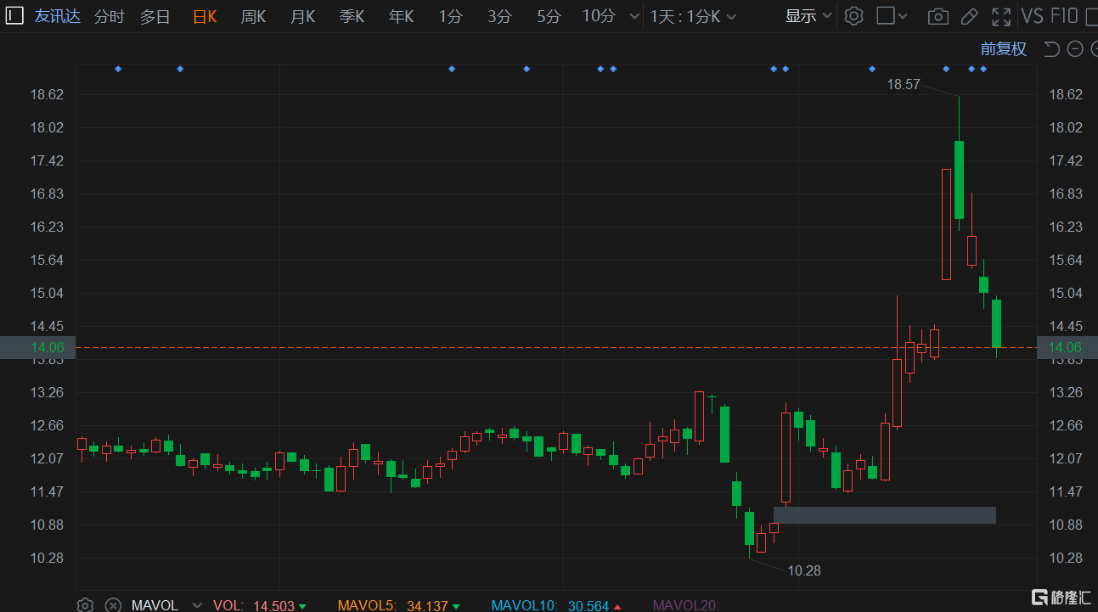The height and width of the screenshot is (612, 1098).
Task: Remove the MAVOL indicator with X icon
Action: click(112, 605)
